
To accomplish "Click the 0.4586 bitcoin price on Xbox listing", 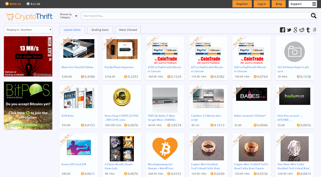I will point(88,77).
